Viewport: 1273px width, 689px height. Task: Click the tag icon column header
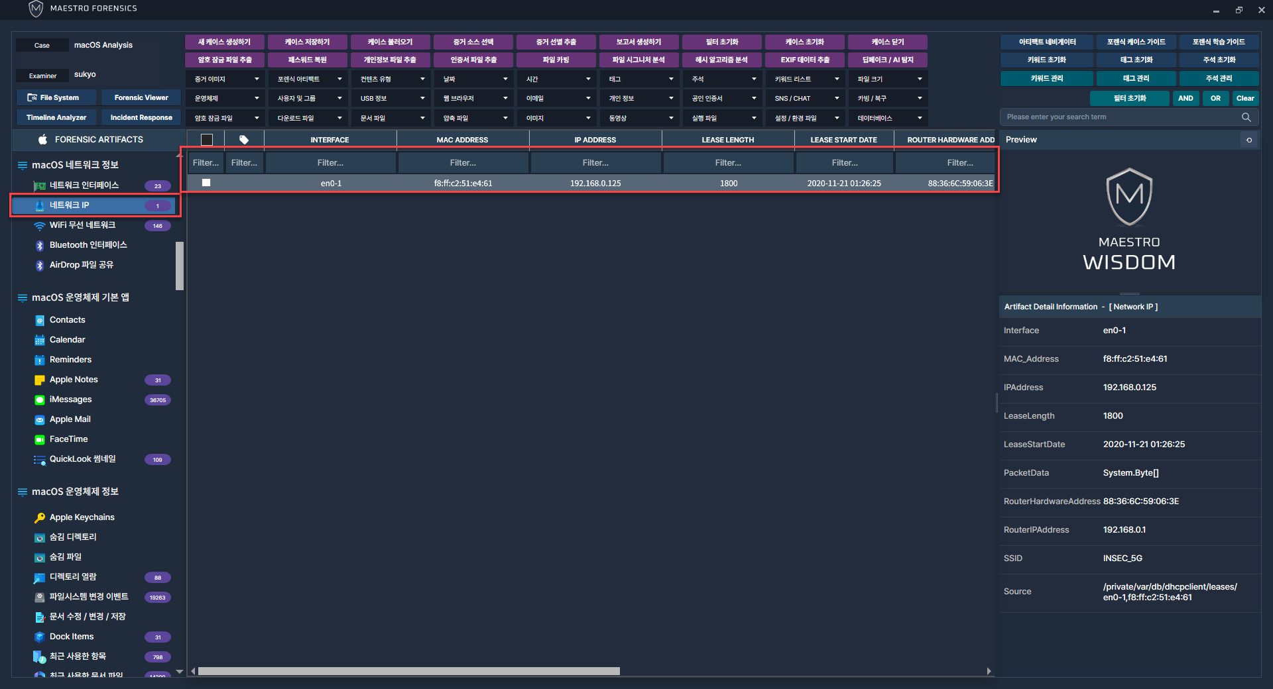(244, 140)
